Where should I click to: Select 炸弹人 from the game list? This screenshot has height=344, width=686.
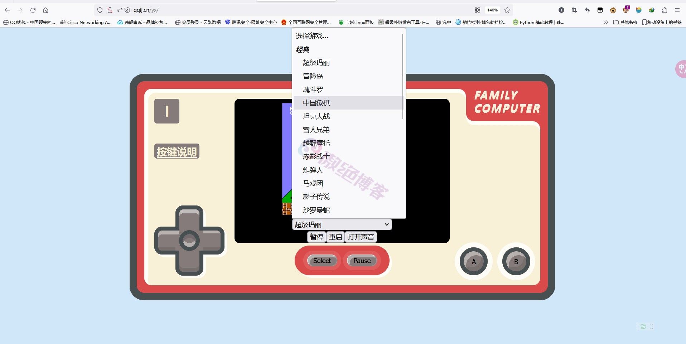tap(348, 170)
